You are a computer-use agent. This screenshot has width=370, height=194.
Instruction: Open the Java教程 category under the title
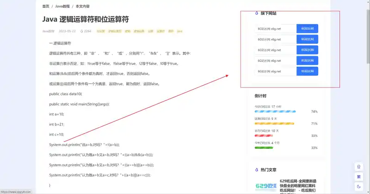point(49,31)
